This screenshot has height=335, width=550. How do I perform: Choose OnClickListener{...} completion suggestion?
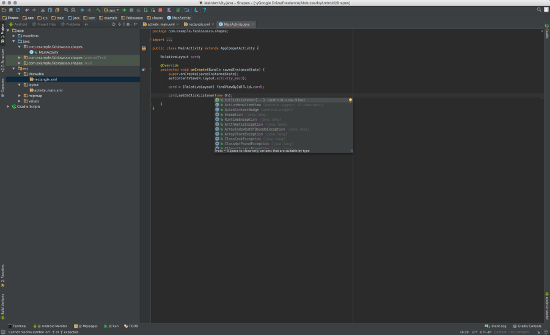coord(284,100)
